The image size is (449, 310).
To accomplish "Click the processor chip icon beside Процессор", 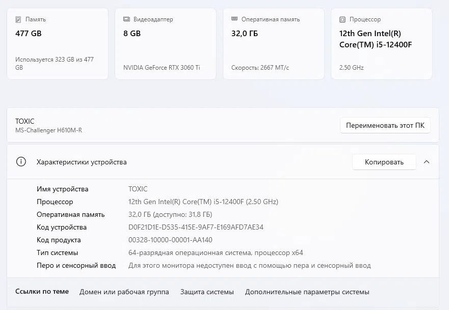I will pos(342,19).
